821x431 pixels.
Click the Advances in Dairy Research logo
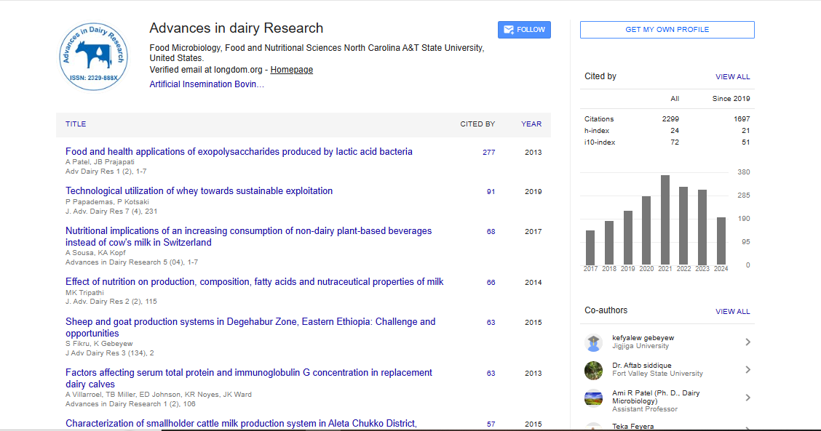(92, 55)
